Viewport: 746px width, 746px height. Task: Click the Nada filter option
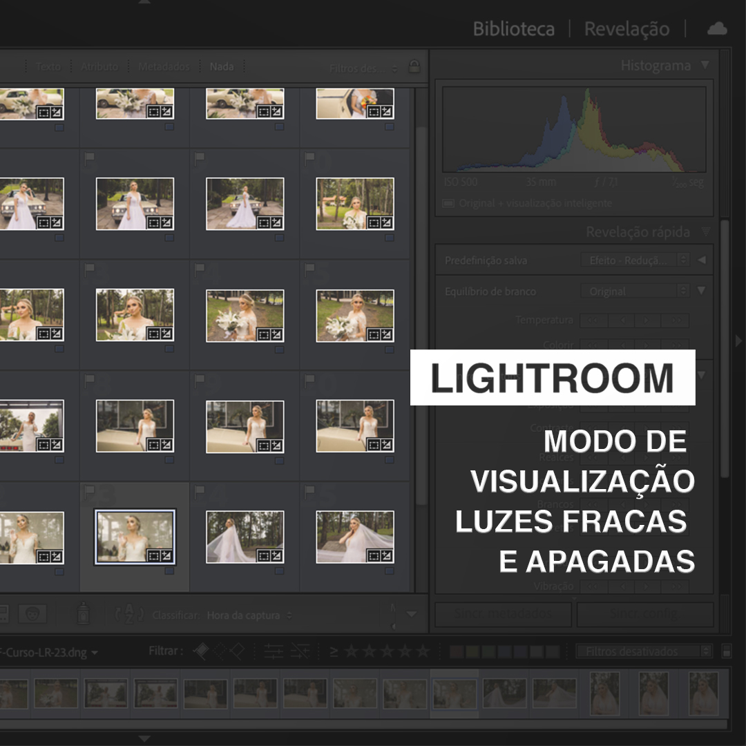(x=222, y=67)
